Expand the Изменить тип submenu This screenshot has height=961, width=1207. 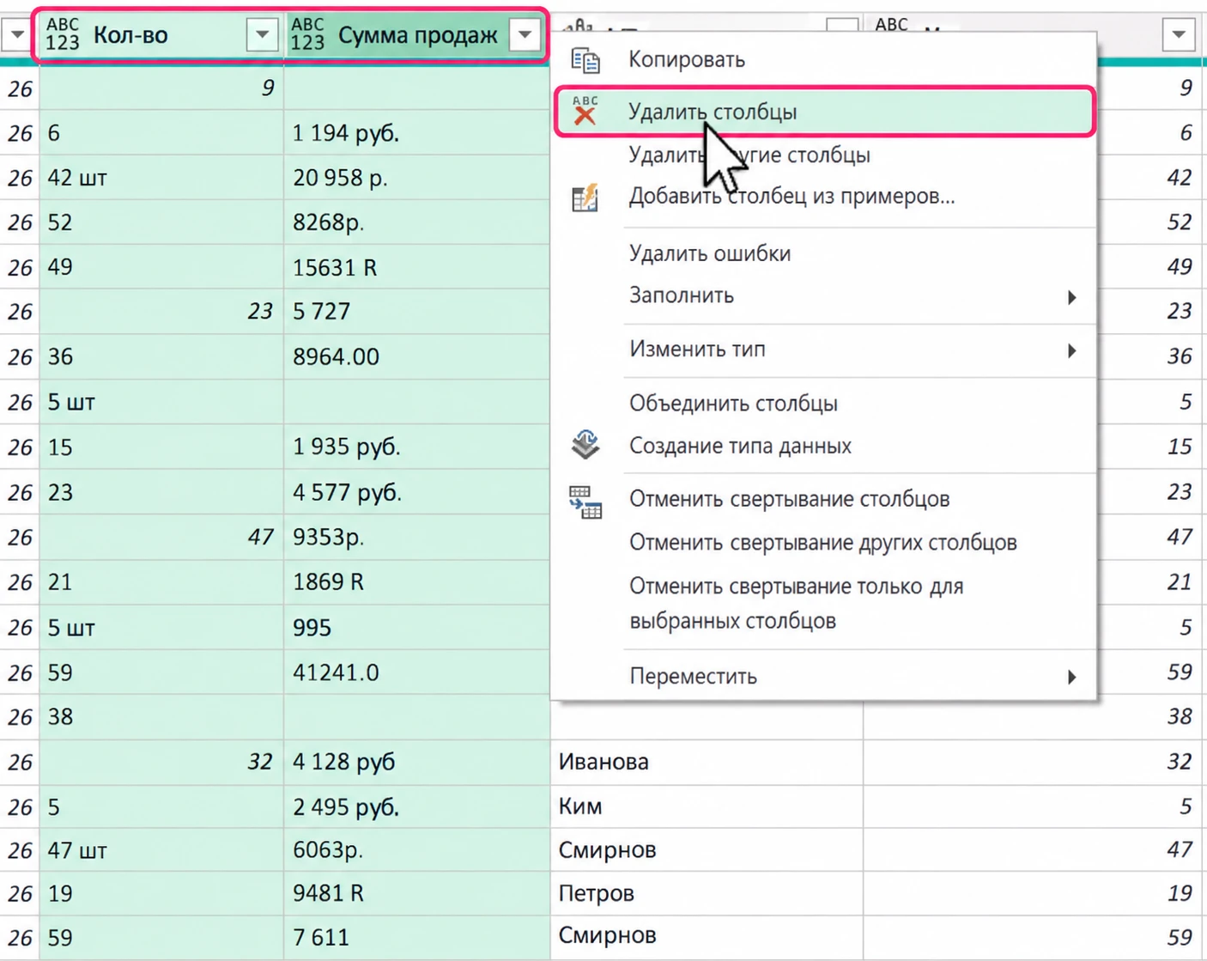pyautogui.click(x=1071, y=350)
